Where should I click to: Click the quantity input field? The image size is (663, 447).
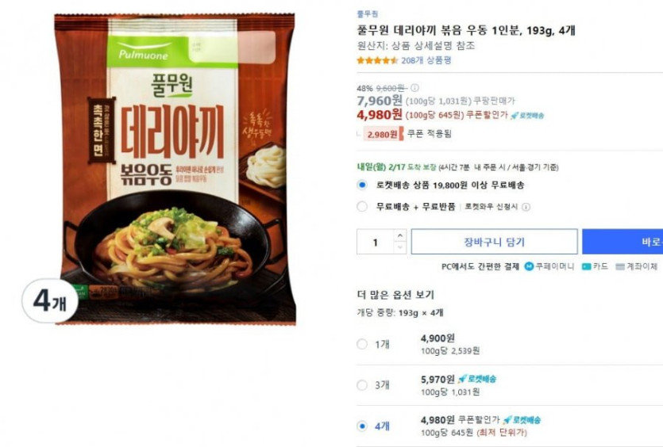376,242
